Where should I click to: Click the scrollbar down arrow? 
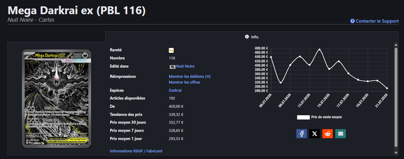396,152
